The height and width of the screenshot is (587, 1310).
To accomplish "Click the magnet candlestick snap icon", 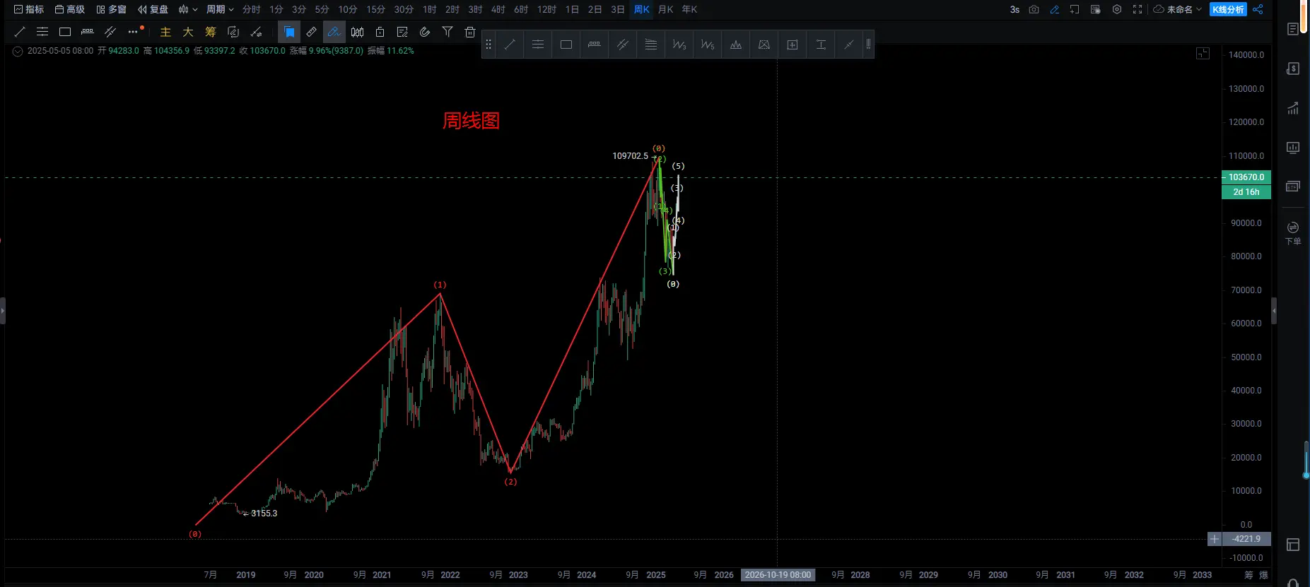I will [357, 32].
